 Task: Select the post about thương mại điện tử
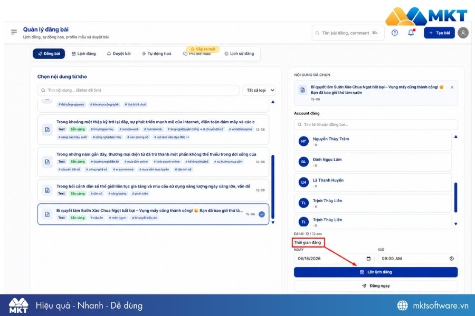[153, 162]
